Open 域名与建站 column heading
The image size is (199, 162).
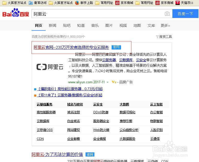pyautogui.click(x=75, y=104)
